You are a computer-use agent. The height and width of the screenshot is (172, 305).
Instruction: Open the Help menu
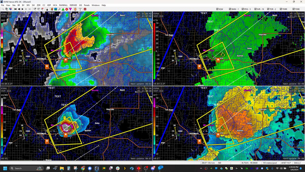point(103,5)
